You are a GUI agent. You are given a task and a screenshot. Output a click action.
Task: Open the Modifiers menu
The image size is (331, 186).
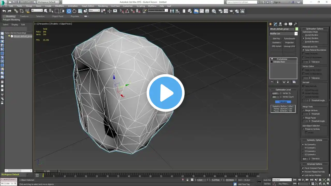pos(59,6)
